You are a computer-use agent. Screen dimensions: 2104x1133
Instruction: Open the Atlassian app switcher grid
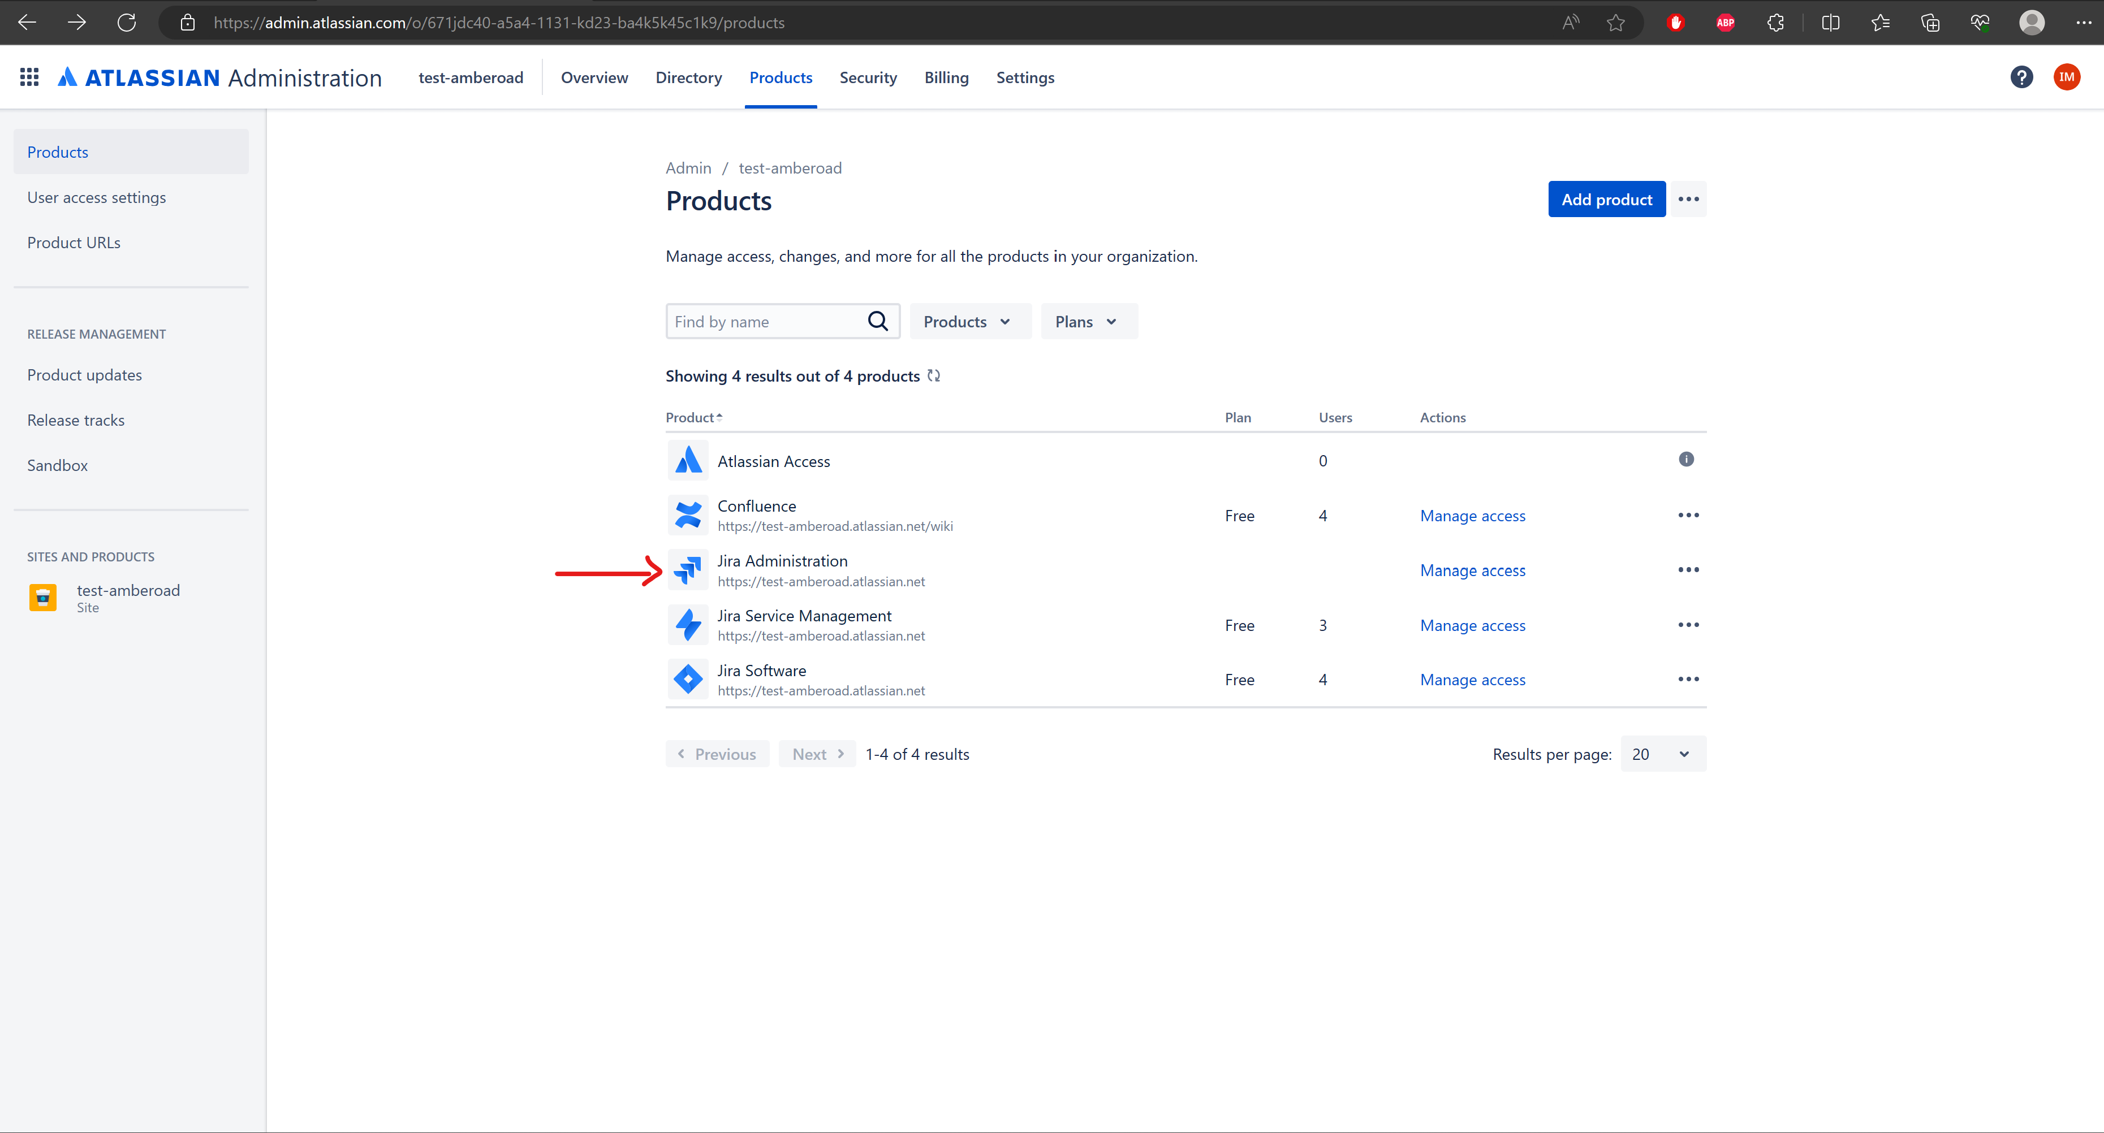click(x=29, y=77)
